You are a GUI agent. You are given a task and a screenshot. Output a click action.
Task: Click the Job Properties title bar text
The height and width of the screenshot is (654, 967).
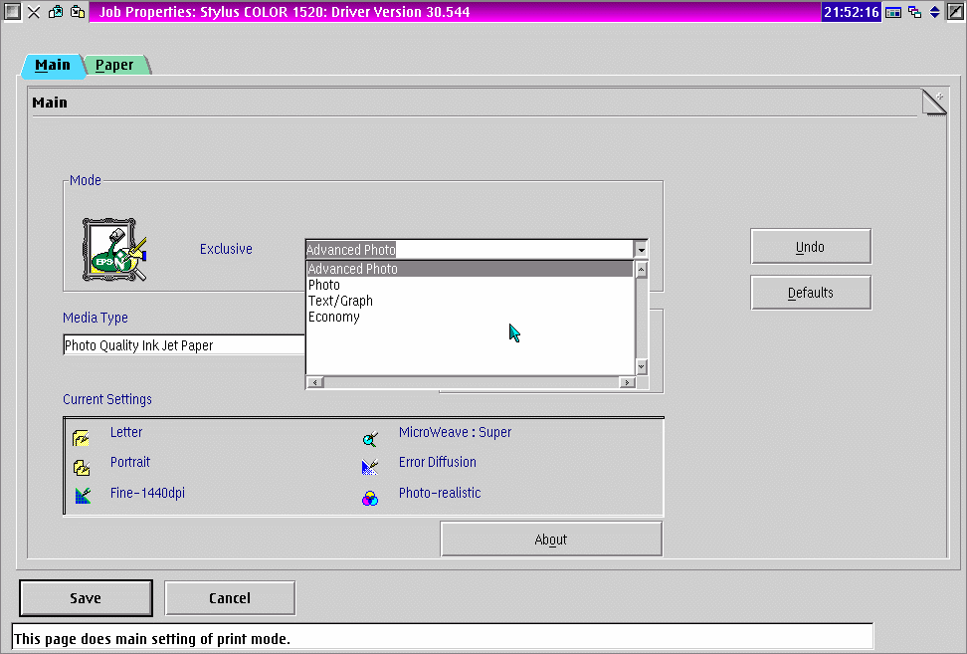(x=285, y=12)
